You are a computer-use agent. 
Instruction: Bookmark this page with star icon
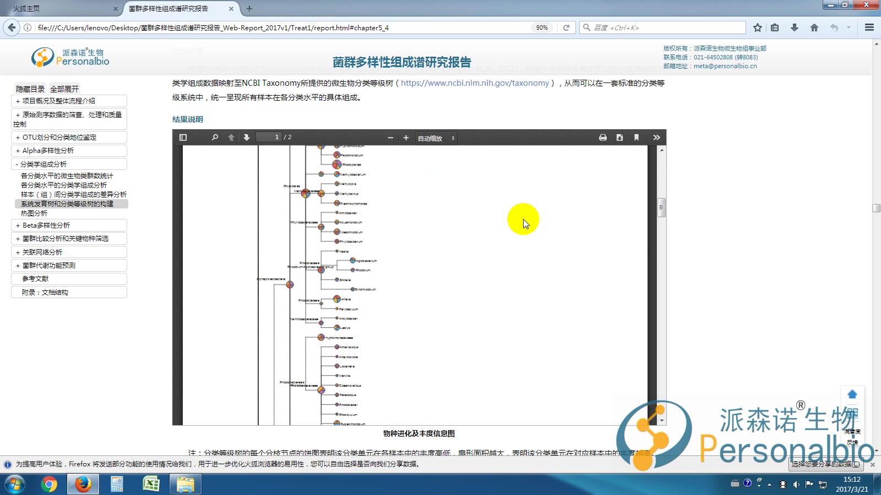click(758, 28)
